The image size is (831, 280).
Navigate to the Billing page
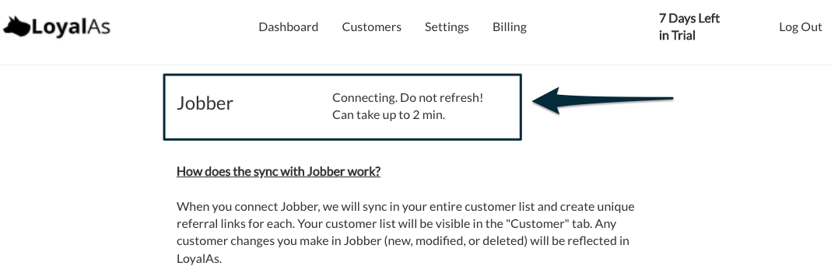coord(510,27)
